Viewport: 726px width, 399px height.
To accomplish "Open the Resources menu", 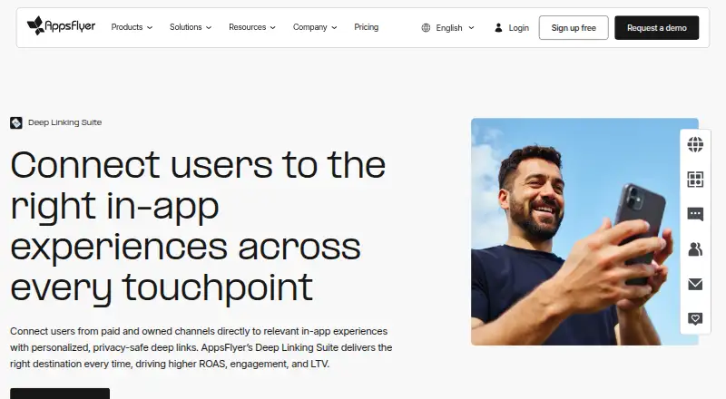I will coord(247,27).
